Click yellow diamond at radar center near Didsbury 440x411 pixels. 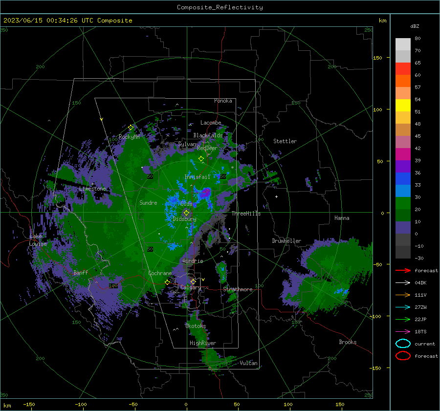tap(186, 213)
